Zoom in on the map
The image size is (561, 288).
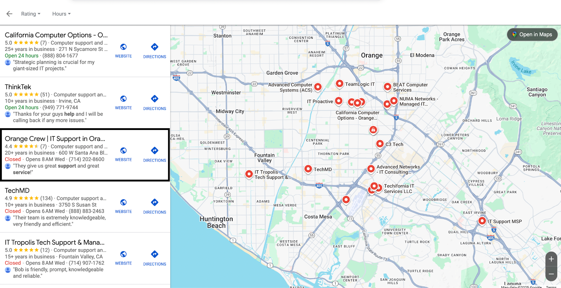[x=551, y=259]
